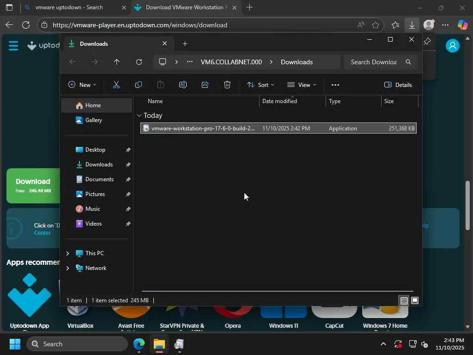Image resolution: width=473 pixels, height=355 pixels.
Task: Open the Edge downloads icon in browser toolbar
Action: click(x=412, y=25)
